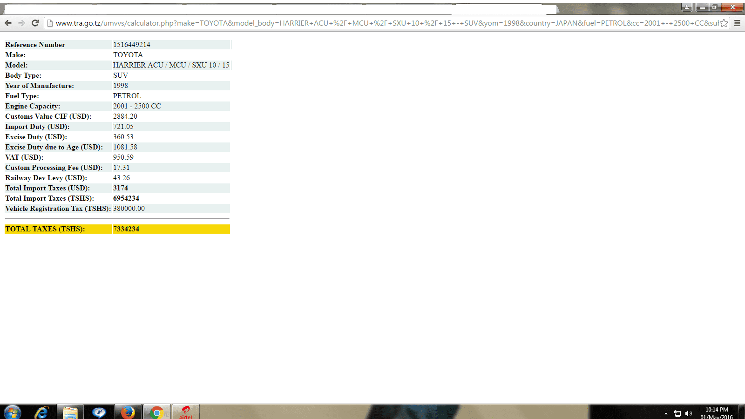745x419 pixels.
Task: Select the Chrome taskbar button
Action: pyautogui.click(x=157, y=412)
